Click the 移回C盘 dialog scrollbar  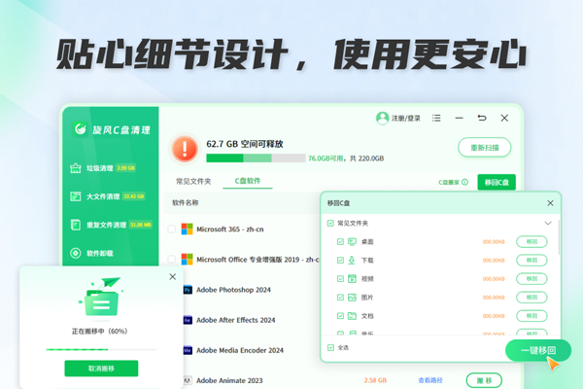click(x=559, y=238)
